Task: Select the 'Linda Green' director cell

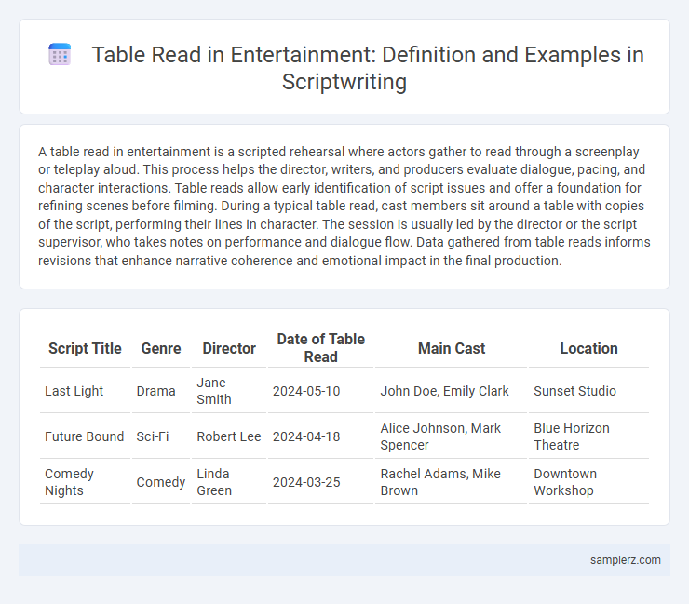Action: (229, 482)
